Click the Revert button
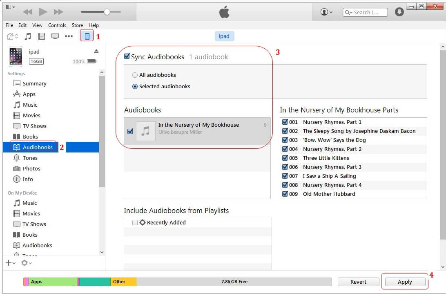Viewport: 446px width, 298px height. tap(359, 282)
